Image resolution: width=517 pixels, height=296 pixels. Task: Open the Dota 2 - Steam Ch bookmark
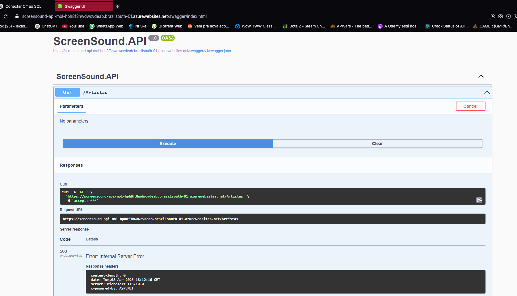pos(304,26)
